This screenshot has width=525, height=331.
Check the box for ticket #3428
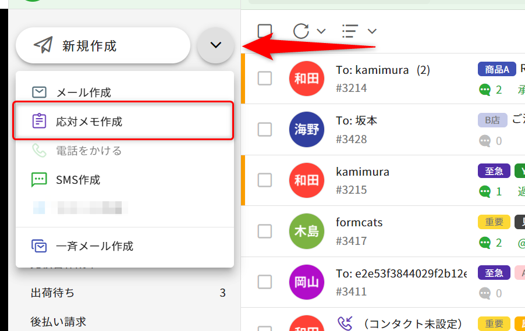pos(265,129)
